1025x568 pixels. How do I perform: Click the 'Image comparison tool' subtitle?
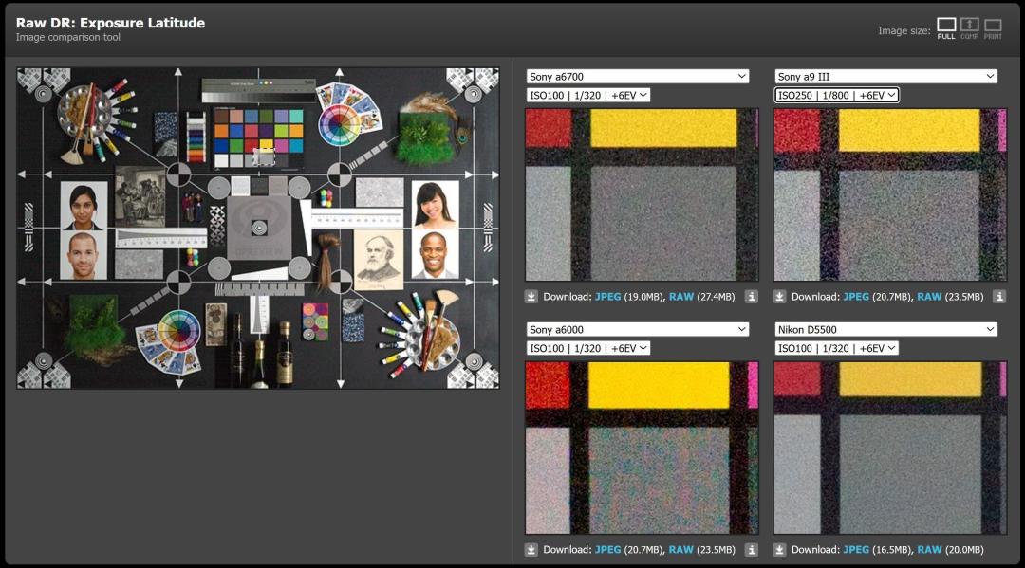click(68, 37)
